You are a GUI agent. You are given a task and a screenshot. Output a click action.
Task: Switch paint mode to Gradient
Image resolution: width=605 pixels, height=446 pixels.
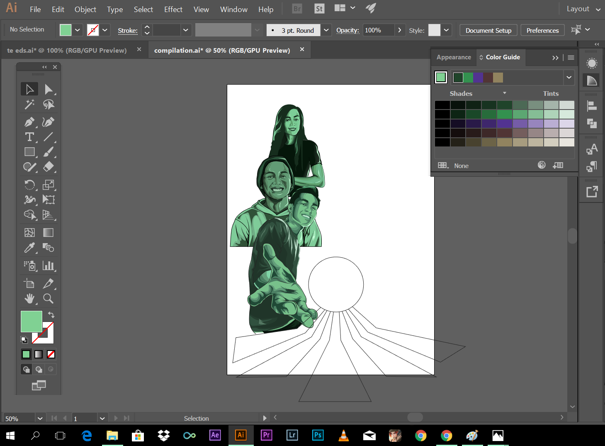point(39,354)
